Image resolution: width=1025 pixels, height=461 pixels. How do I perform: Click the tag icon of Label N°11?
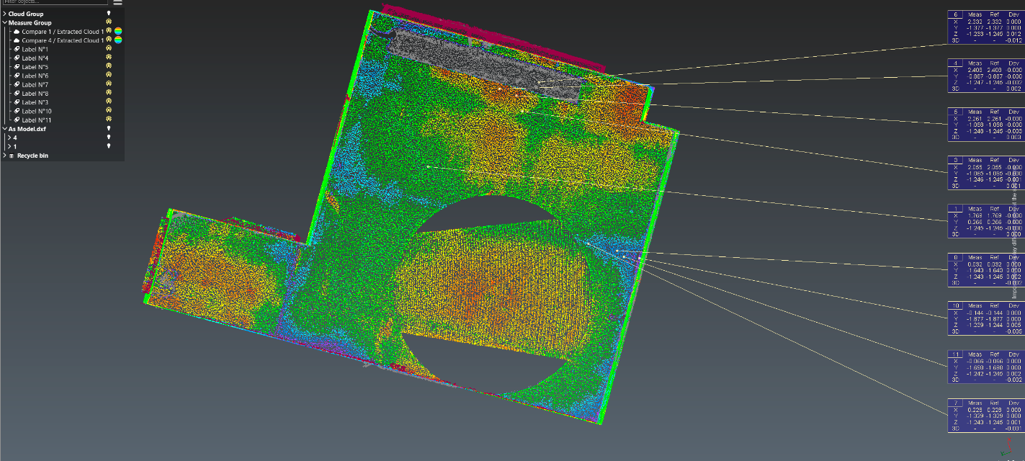tap(17, 120)
